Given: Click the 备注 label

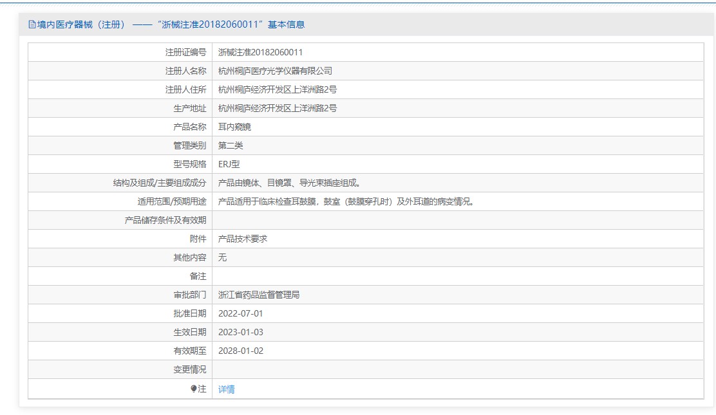Looking at the screenshot, I should click(x=198, y=276).
